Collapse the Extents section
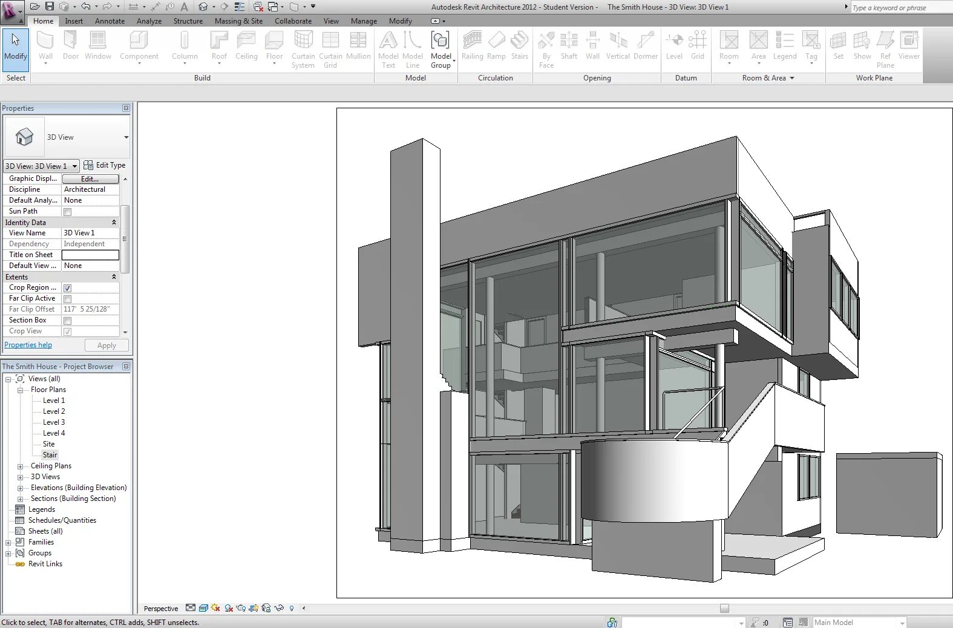This screenshot has height=628, width=953. [114, 277]
